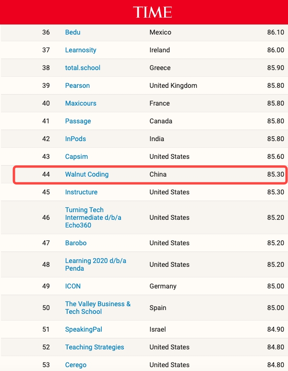Open Learning 2020 d/b/a Penda link
Image resolution: width=288 pixels, height=371 pixels.
[96, 264]
